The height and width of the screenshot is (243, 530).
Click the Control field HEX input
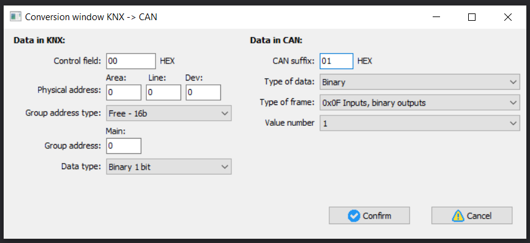(131, 61)
